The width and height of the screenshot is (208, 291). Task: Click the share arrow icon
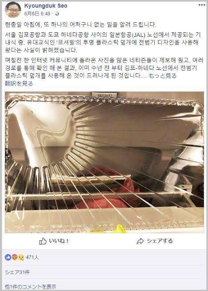(140, 241)
